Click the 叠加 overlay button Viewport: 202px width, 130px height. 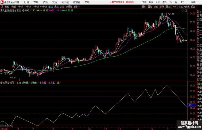(150, 7)
